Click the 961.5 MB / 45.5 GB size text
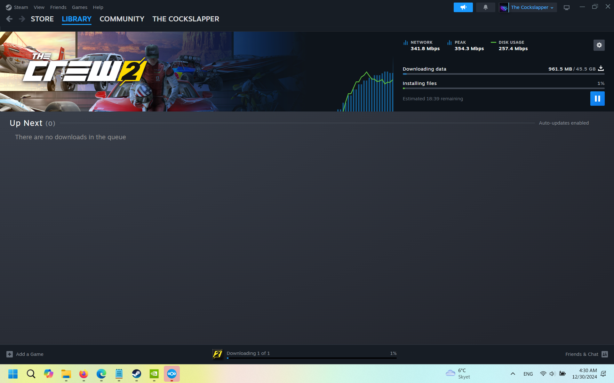 pos(572,69)
